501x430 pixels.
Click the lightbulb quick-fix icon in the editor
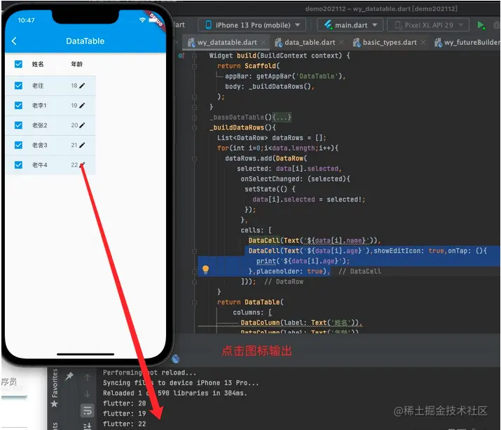pos(205,270)
